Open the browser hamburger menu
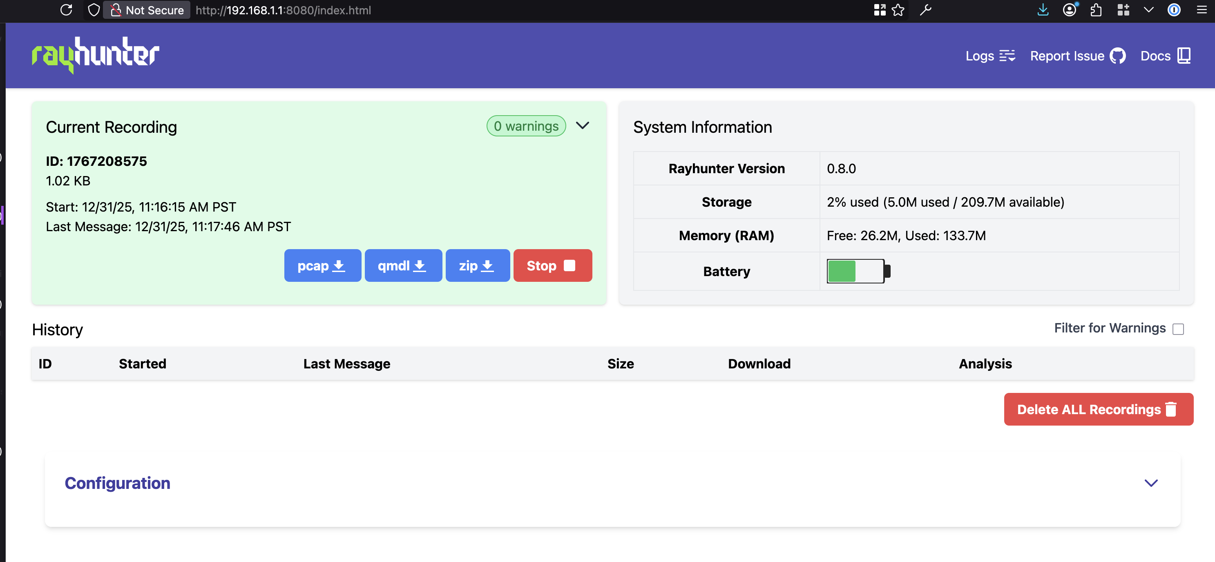The height and width of the screenshot is (562, 1215). (x=1202, y=10)
